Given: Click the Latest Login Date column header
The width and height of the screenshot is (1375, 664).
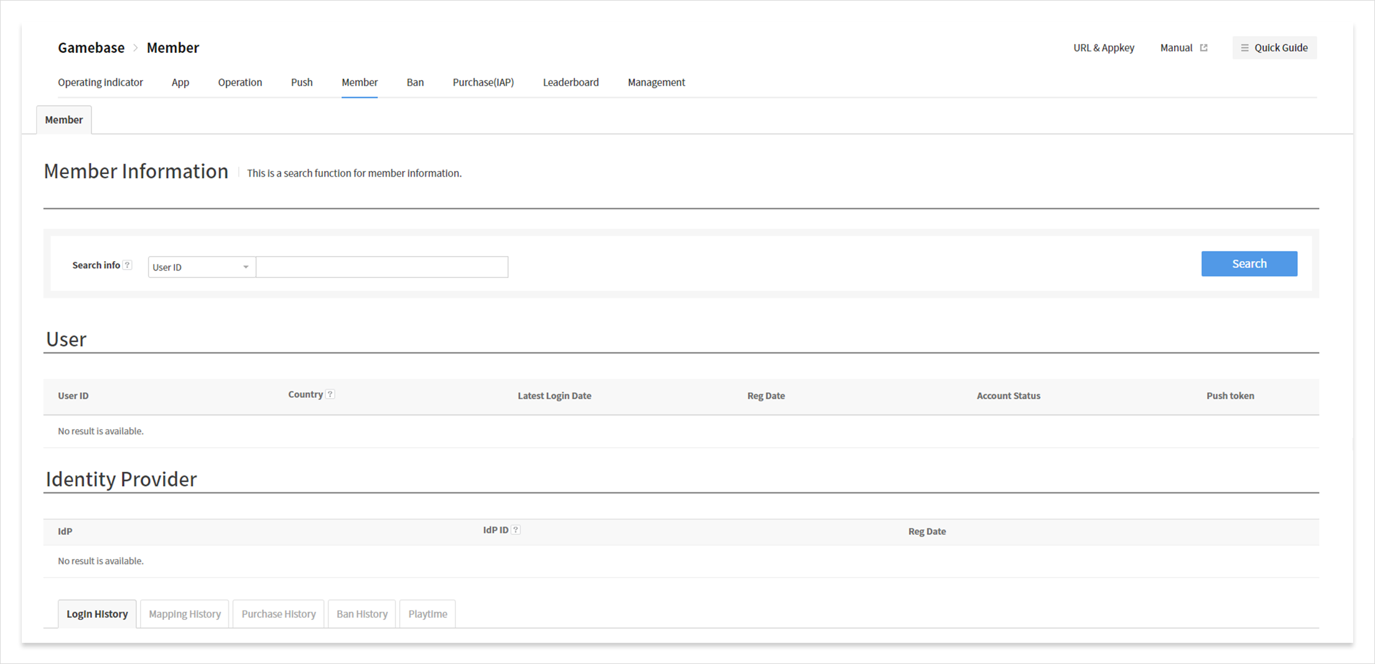Looking at the screenshot, I should pos(554,396).
